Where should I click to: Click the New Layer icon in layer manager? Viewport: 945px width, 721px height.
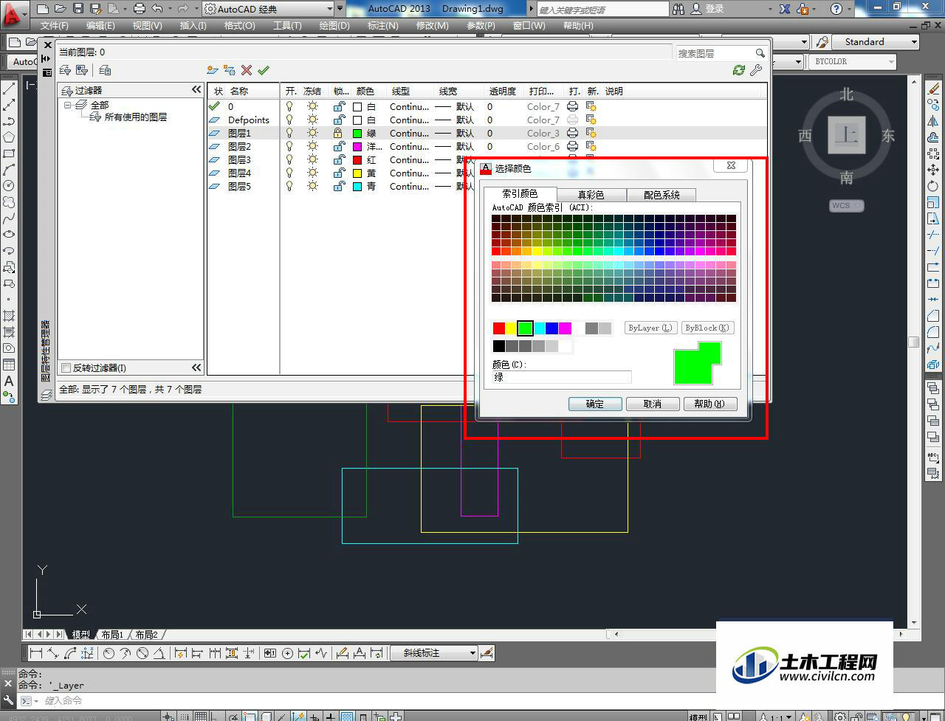coord(213,70)
